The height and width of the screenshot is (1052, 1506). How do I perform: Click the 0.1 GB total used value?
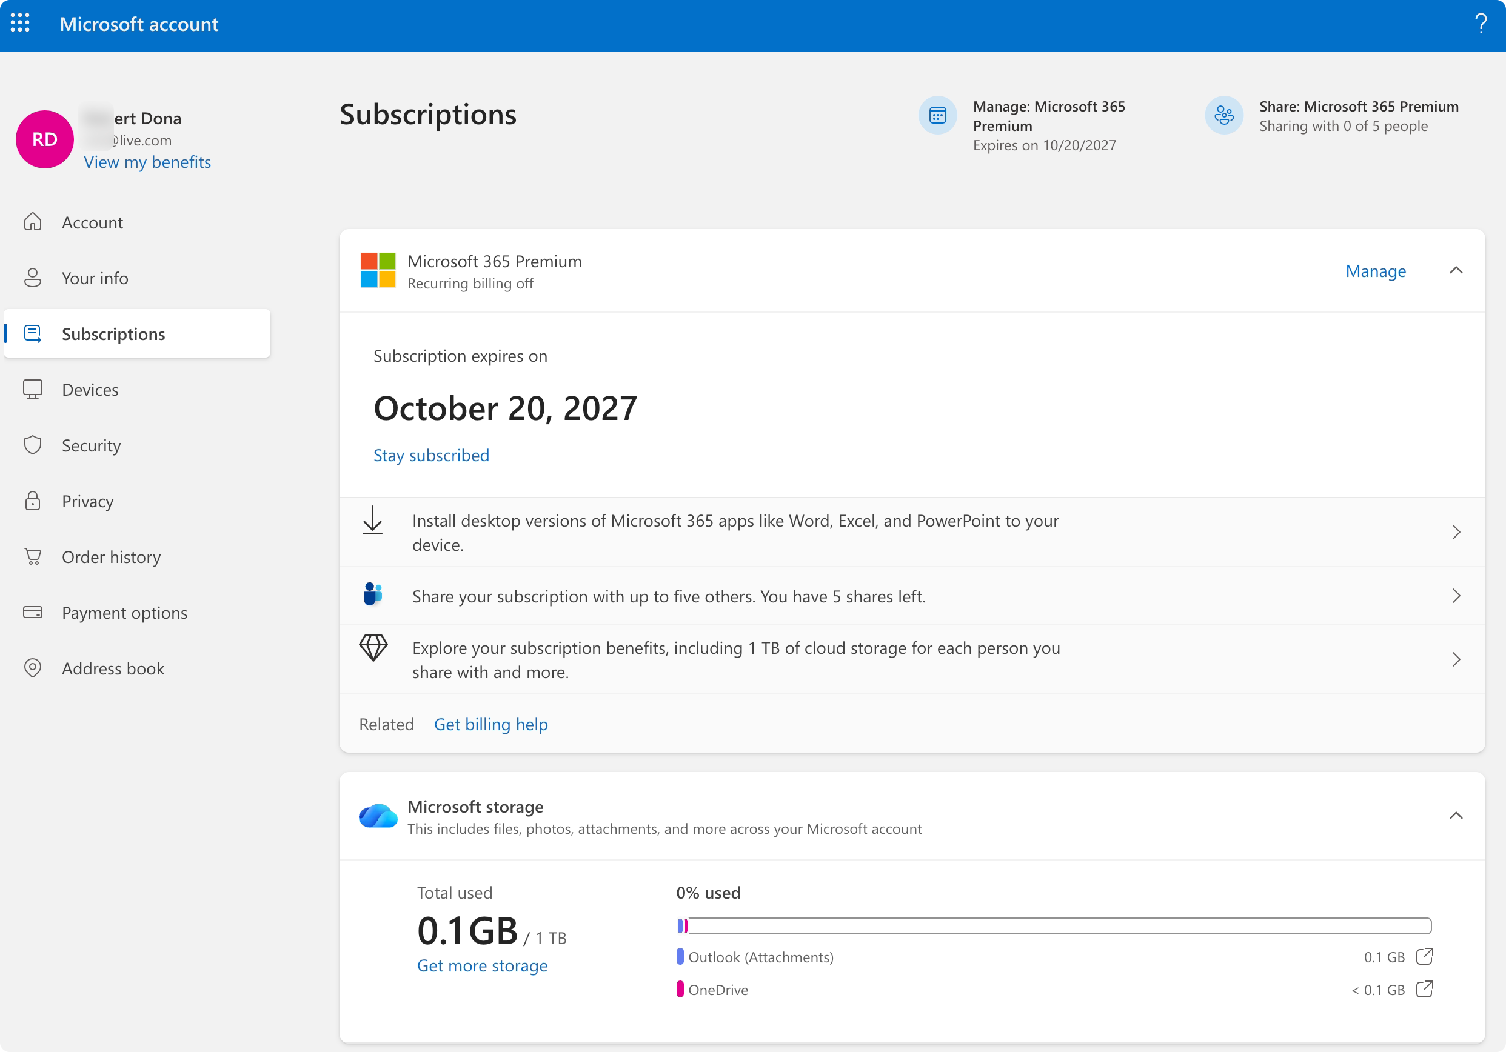(x=467, y=931)
